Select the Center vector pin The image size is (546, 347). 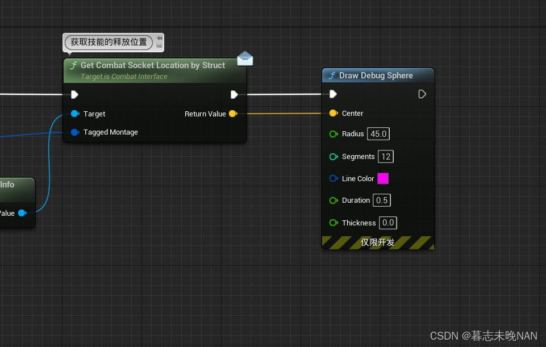pos(334,113)
